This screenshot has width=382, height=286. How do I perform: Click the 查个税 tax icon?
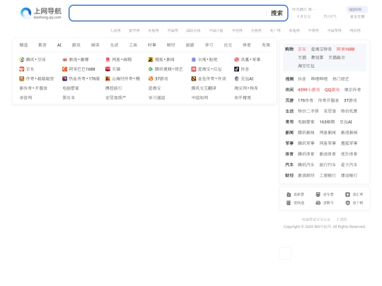tap(347, 203)
